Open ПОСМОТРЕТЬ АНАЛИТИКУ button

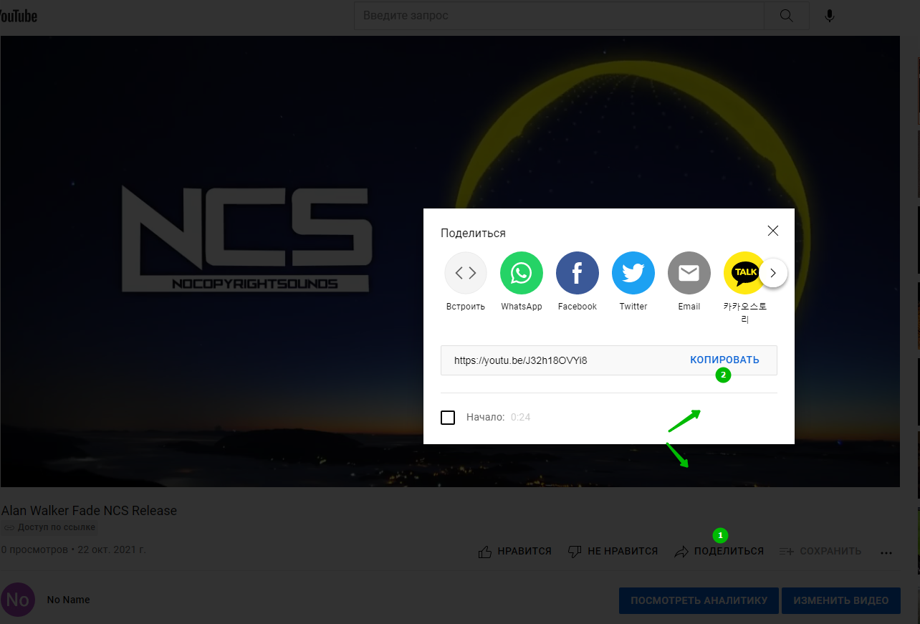699,600
